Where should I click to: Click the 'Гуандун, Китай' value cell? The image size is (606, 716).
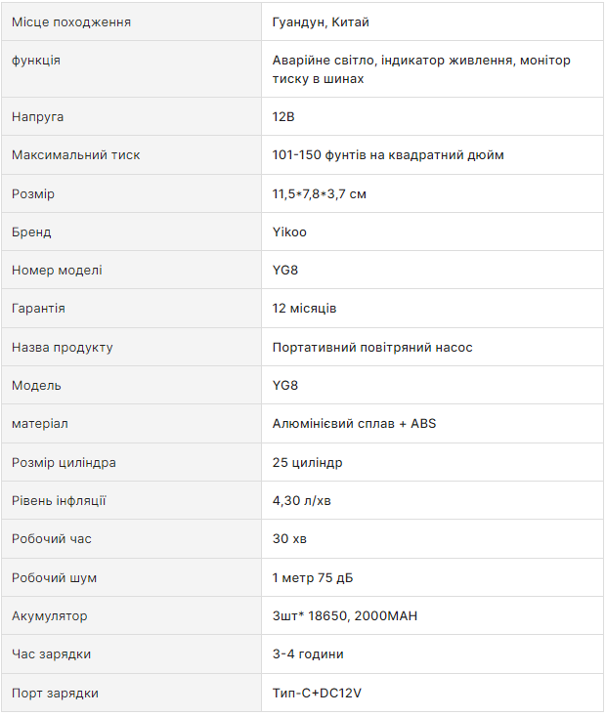[321, 21]
